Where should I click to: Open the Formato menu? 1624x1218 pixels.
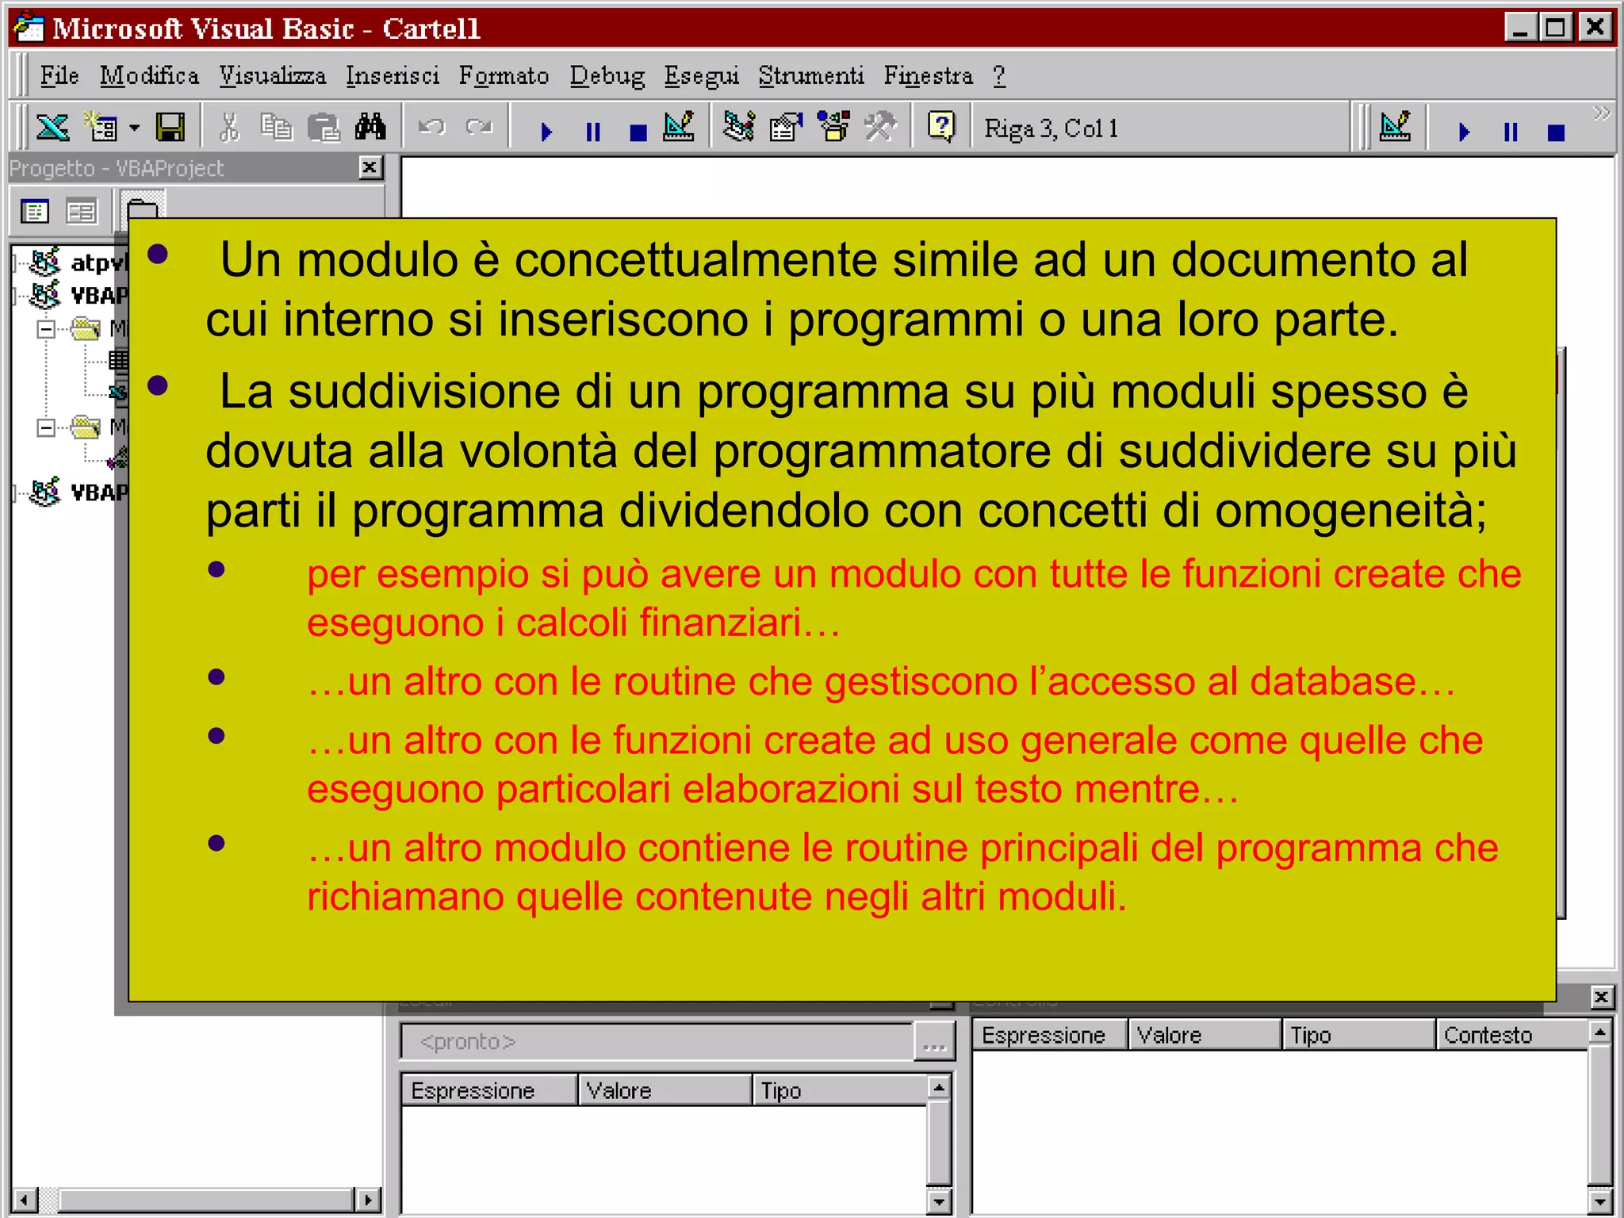[504, 76]
